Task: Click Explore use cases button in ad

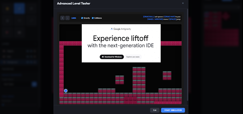Action: point(133,57)
